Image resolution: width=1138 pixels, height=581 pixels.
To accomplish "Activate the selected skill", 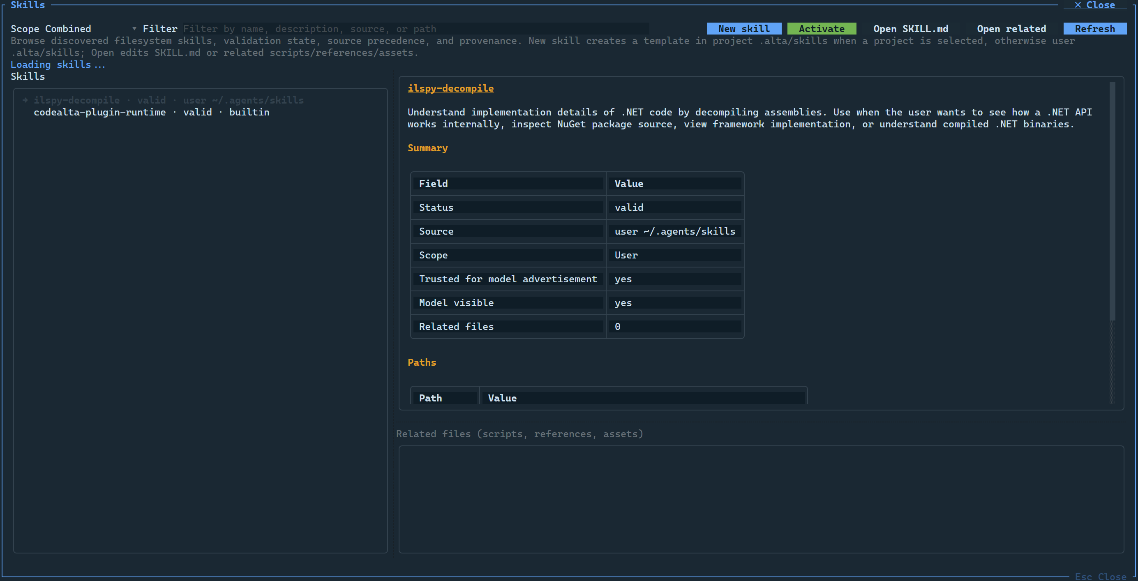I will [821, 29].
